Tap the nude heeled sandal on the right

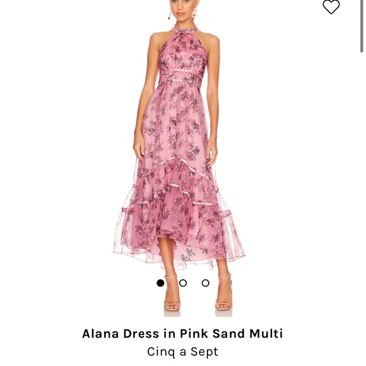tap(224, 295)
